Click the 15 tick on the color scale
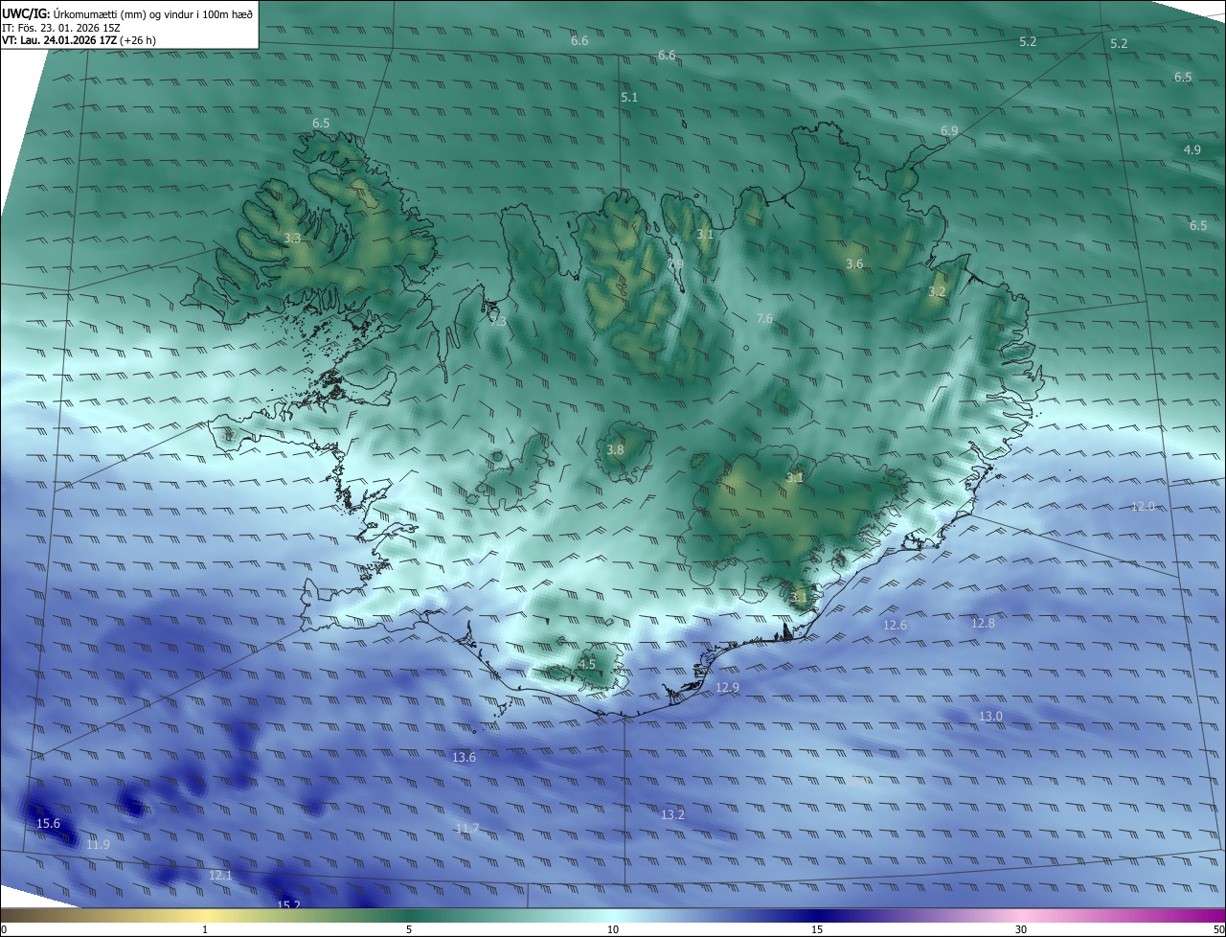The width and height of the screenshot is (1226, 937). [x=817, y=929]
